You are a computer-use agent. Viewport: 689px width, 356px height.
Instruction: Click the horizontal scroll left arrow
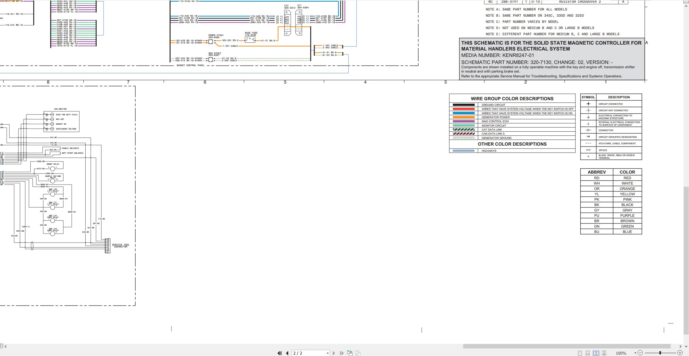click(6, 346)
